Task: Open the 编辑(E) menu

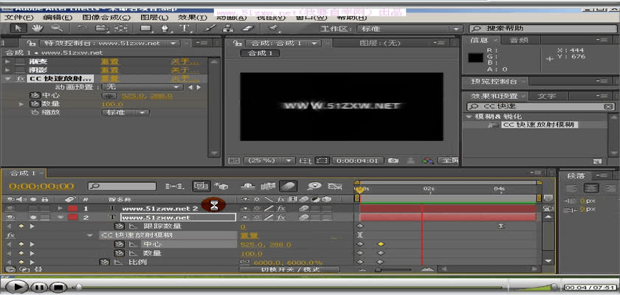Action: [x=58, y=18]
